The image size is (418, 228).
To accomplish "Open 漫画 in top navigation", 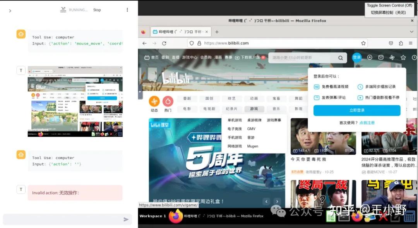I will (x=218, y=57).
